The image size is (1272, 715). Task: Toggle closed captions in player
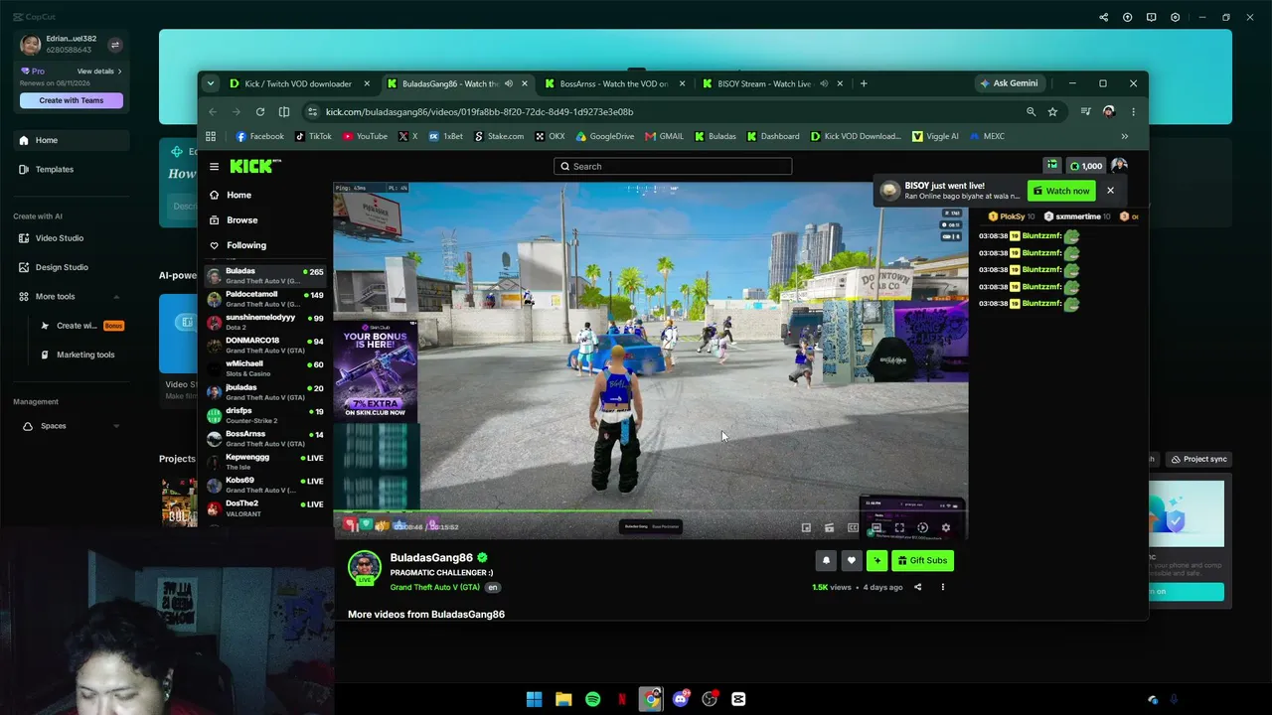(853, 528)
